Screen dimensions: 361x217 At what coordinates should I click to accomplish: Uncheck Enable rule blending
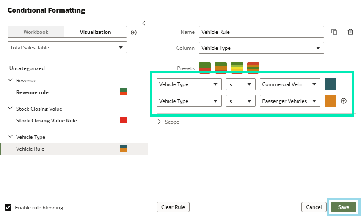tap(8, 207)
